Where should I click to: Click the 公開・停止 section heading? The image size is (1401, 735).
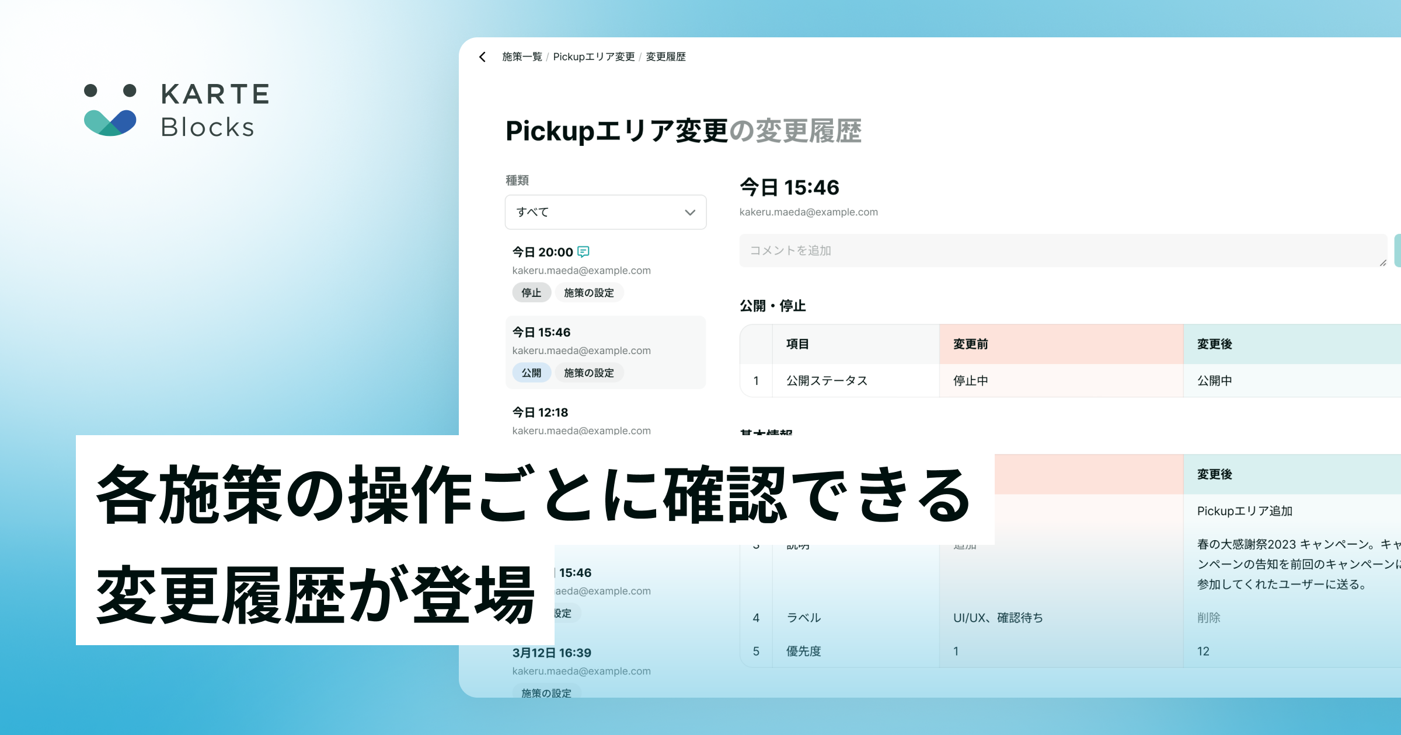pyautogui.click(x=772, y=306)
